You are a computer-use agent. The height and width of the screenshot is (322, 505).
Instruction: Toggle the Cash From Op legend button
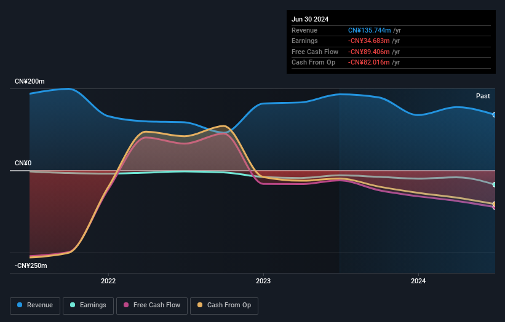point(224,305)
